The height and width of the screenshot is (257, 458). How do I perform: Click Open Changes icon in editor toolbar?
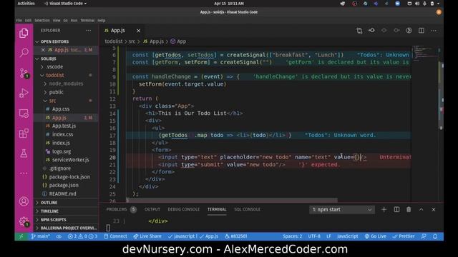(371, 31)
